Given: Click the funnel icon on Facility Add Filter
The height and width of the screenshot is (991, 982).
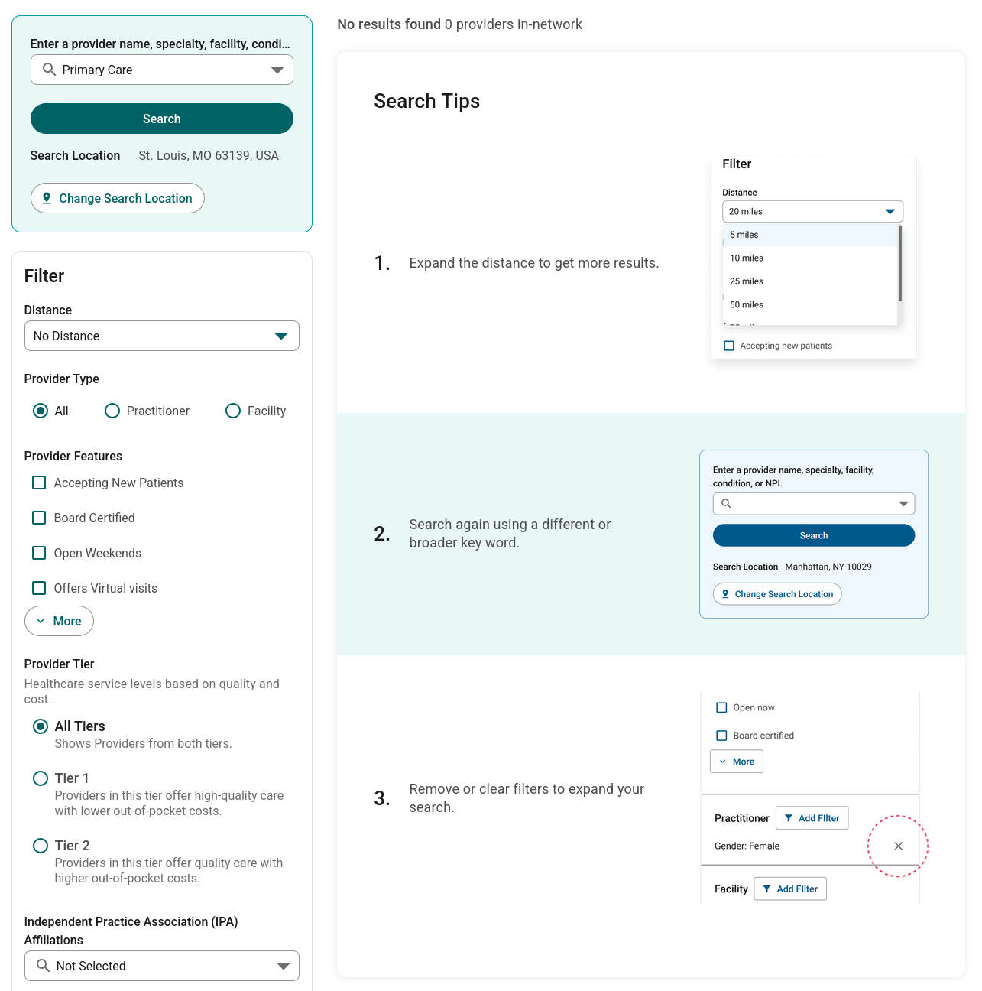Looking at the screenshot, I should 766,889.
